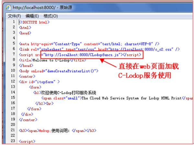The width and height of the screenshot is (194, 145).
Task: Click line number 10 in the gutter
Action: (13, 71)
